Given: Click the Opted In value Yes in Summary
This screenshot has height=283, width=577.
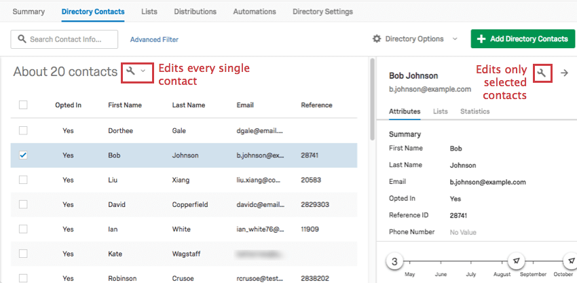Looking at the screenshot, I should pyautogui.click(x=455, y=199).
